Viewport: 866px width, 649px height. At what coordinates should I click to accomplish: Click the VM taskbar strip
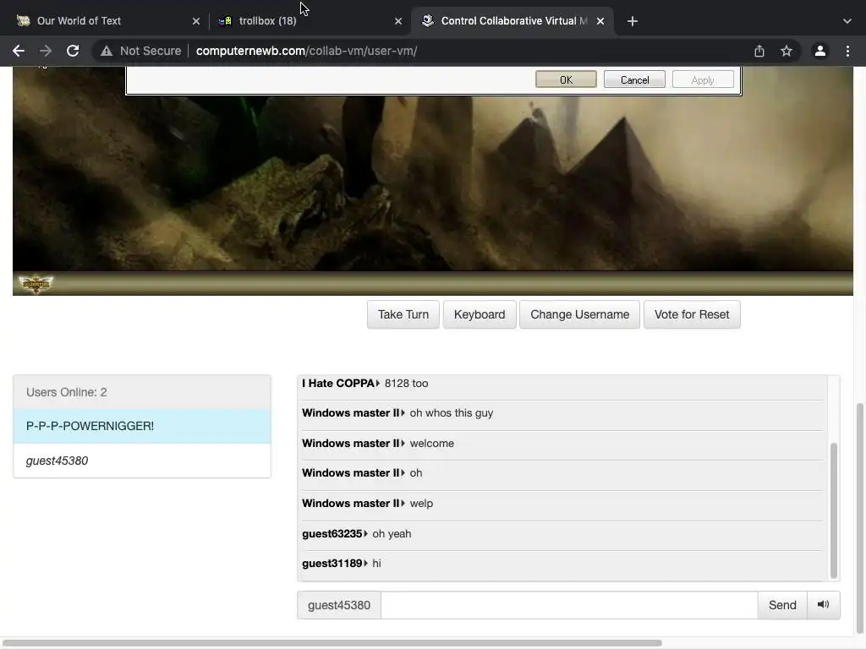pyautogui.click(x=433, y=283)
